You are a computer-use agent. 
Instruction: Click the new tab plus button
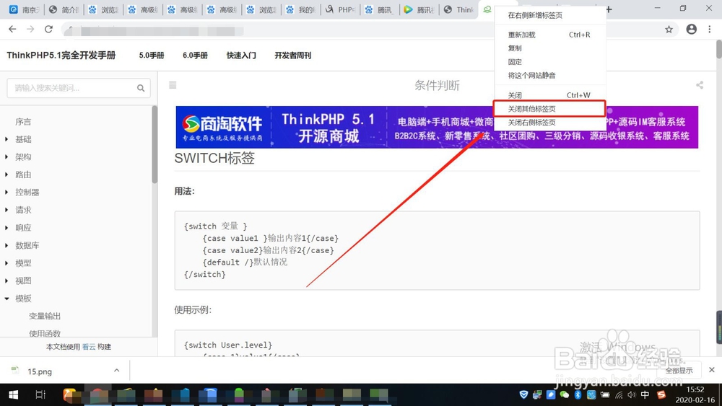click(609, 9)
